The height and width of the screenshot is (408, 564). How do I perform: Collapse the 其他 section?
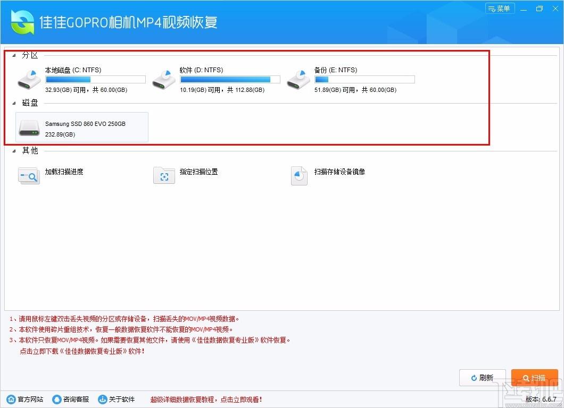(x=14, y=151)
